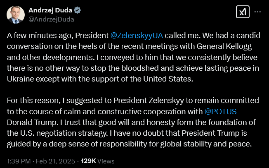Screen dimensions: 269x168
Task: Open the three-dot more options menu
Action: coord(258,12)
